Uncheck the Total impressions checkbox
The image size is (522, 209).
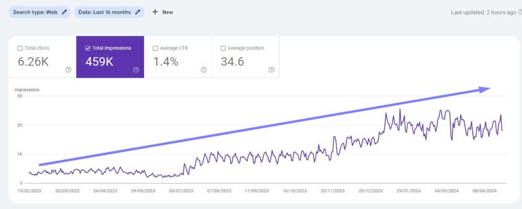pyautogui.click(x=88, y=48)
